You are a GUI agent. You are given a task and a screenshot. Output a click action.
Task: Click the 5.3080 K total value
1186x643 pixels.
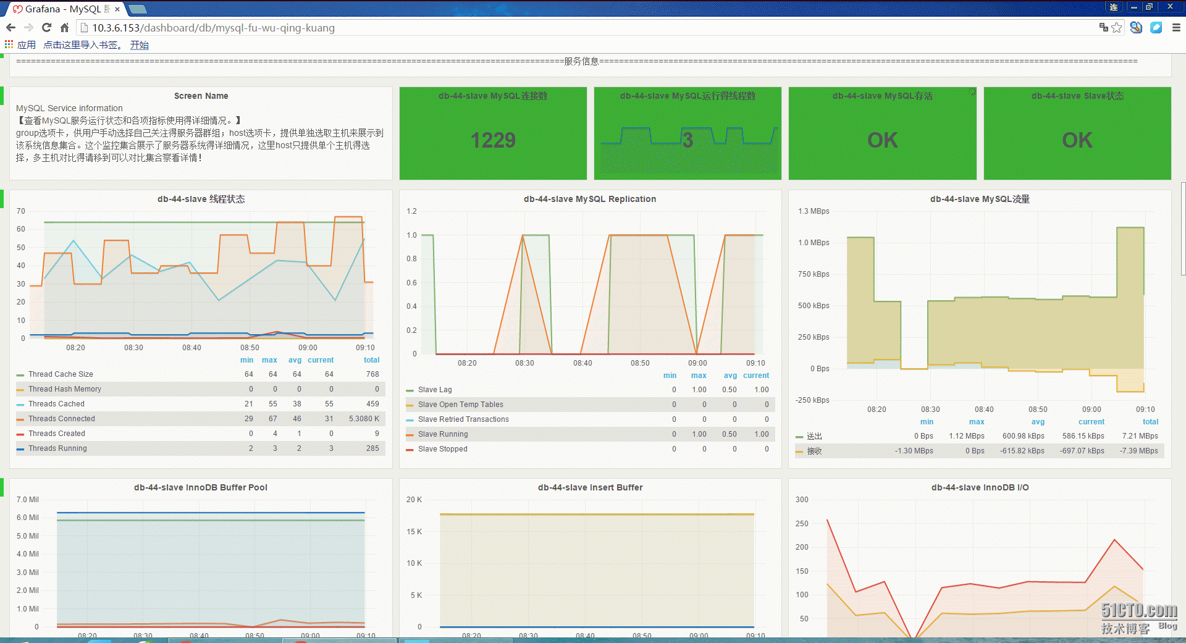(364, 419)
